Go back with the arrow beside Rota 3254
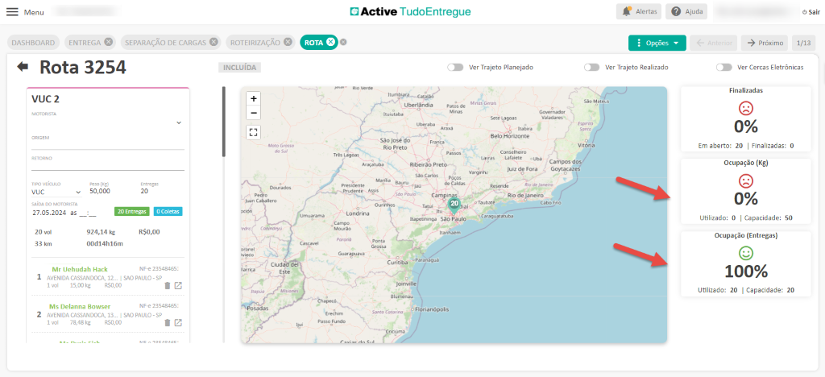Viewport: 825px width, 377px height. click(x=23, y=66)
